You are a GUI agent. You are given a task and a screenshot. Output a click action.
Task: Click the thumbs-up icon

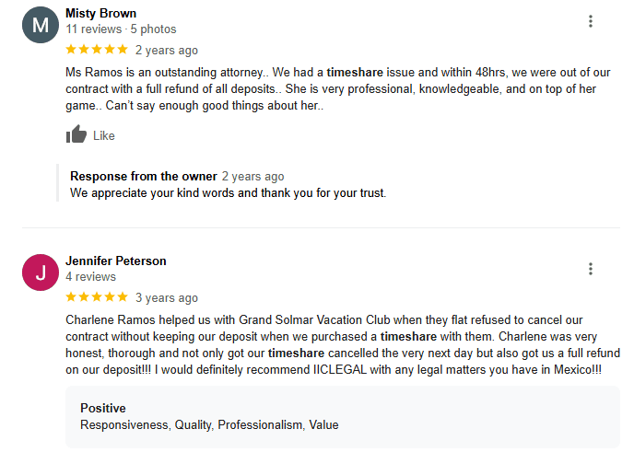(x=76, y=135)
